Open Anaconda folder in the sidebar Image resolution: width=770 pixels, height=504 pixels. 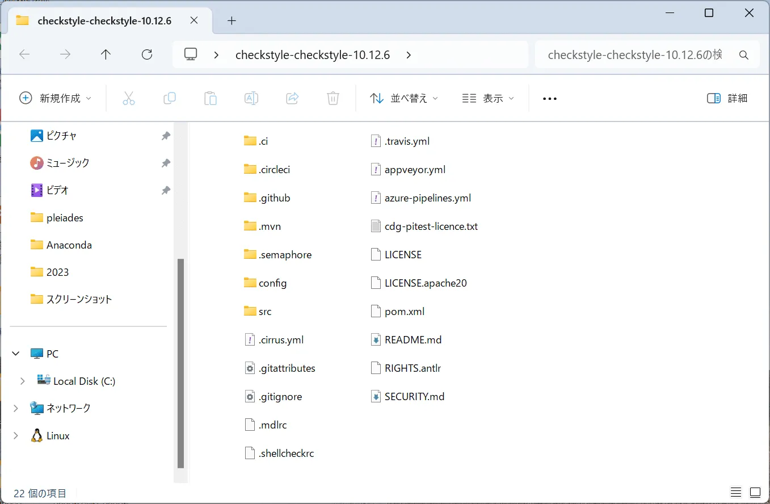click(x=69, y=245)
